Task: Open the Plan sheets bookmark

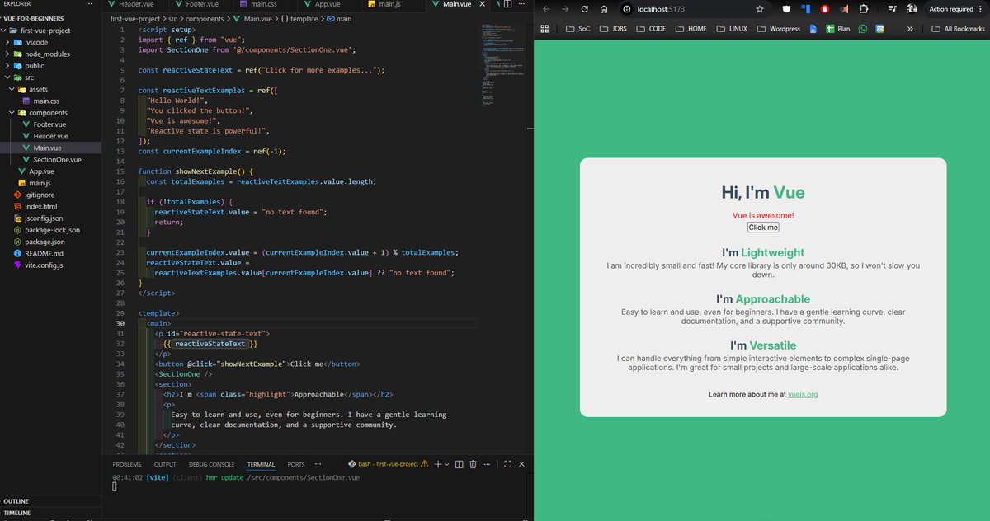Action: click(837, 29)
